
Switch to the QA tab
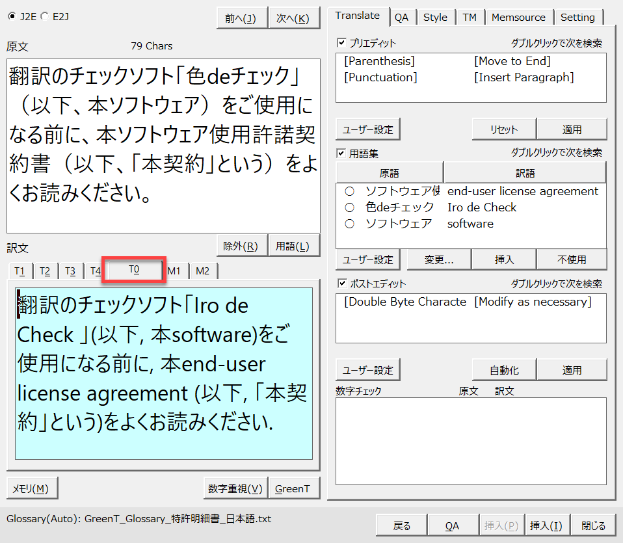point(401,18)
